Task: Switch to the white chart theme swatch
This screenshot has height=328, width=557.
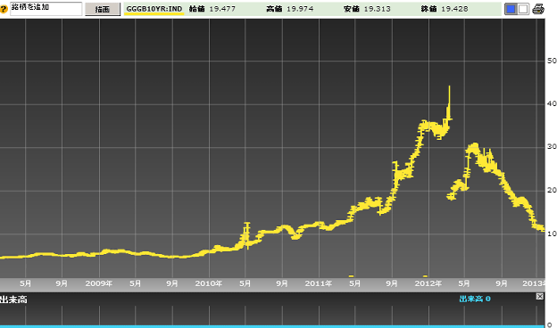Action: tap(523, 9)
